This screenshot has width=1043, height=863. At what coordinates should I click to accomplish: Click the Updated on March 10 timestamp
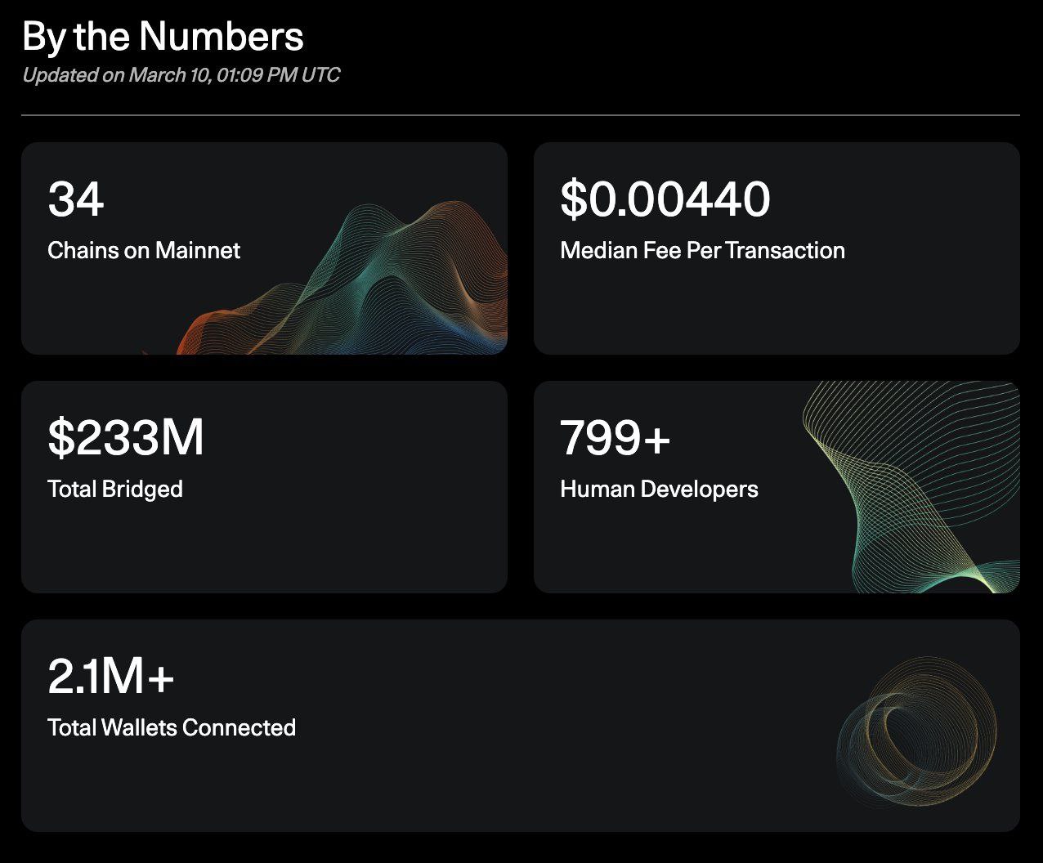point(181,75)
